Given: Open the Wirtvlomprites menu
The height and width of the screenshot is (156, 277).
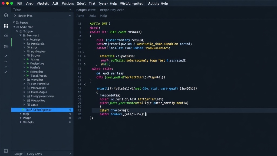Looking at the screenshot, I should (131, 3).
